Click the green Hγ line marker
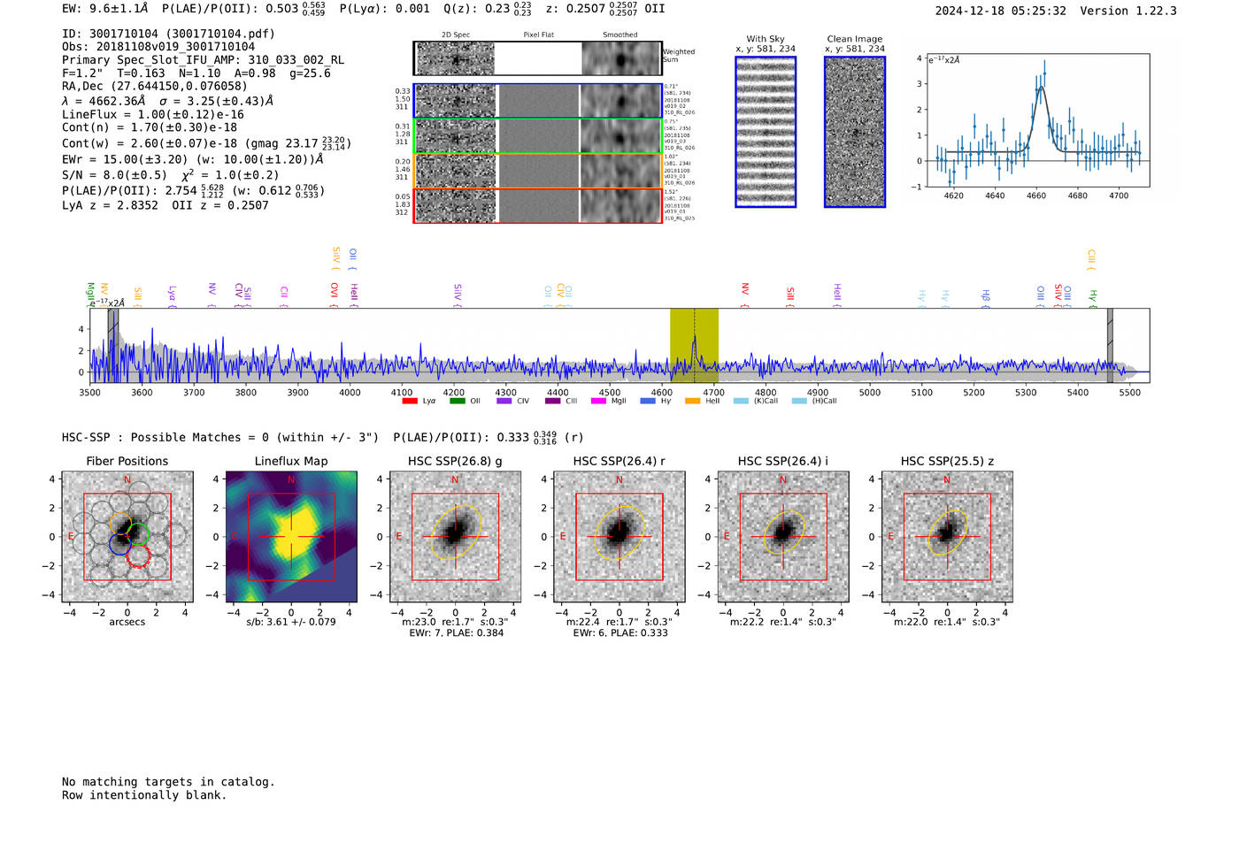Screen dimensions: 1239x843 [x=1093, y=297]
